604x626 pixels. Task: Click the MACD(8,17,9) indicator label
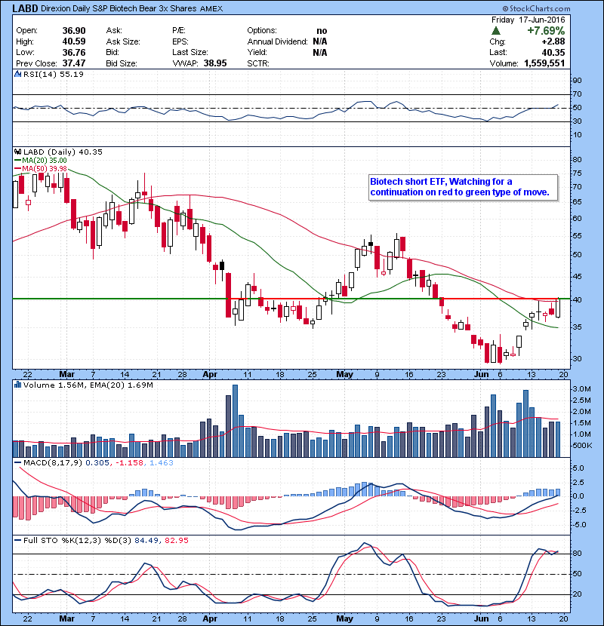click(53, 463)
